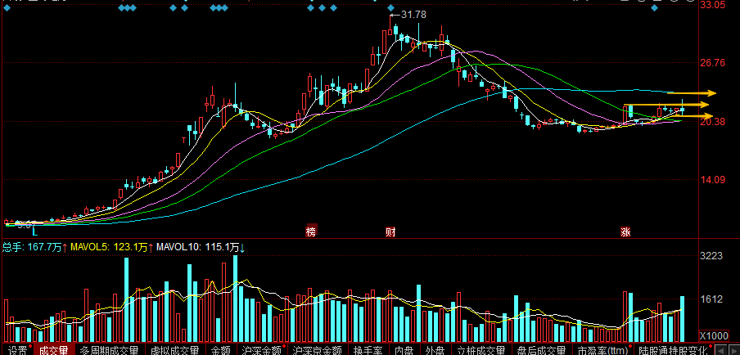Click the 财 financial report marker
The width and height of the screenshot is (740, 355).
pos(390,231)
